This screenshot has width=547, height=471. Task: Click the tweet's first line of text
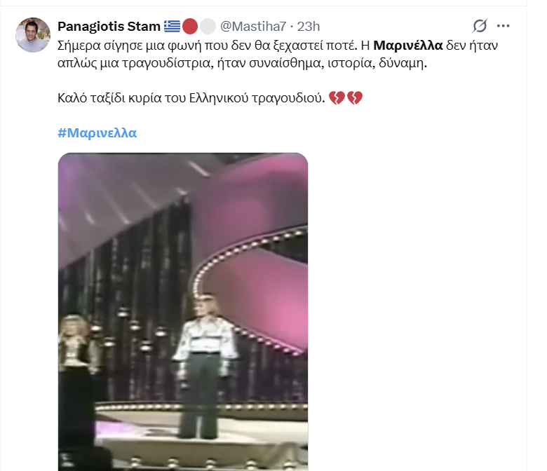(210, 46)
